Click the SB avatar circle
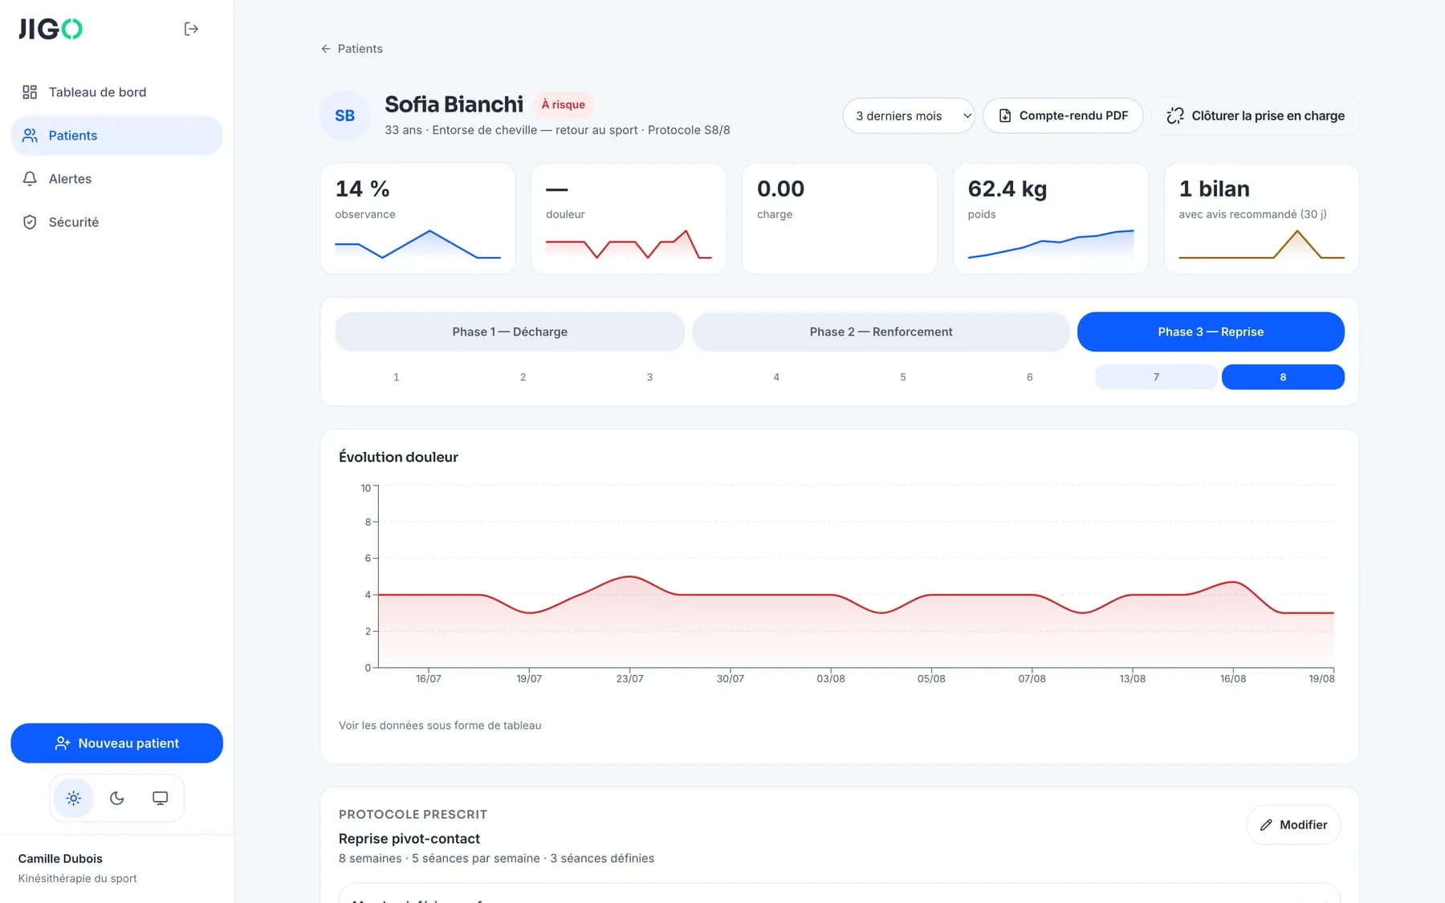1445x903 pixels. coord(345,116)
